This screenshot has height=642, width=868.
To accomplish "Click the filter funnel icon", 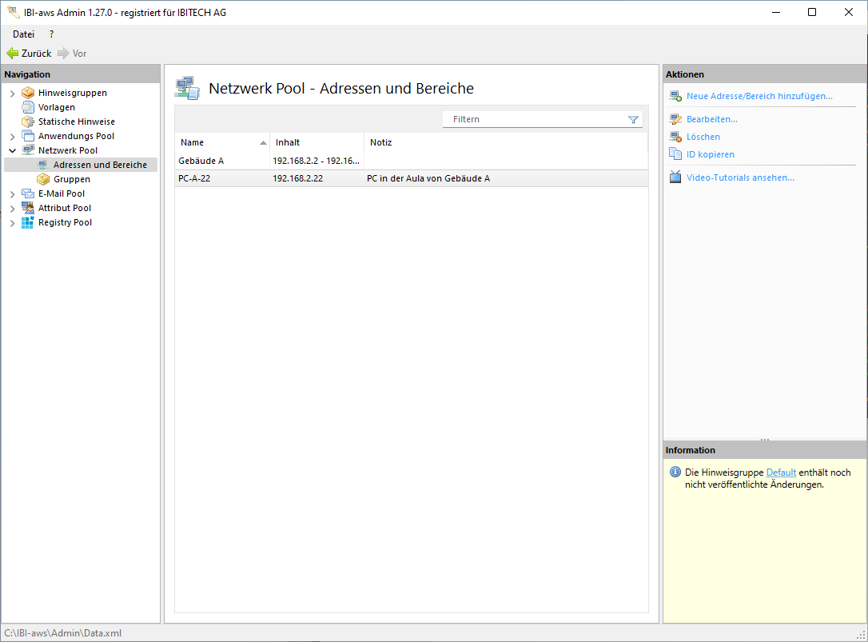I will [x=633, y=119].
